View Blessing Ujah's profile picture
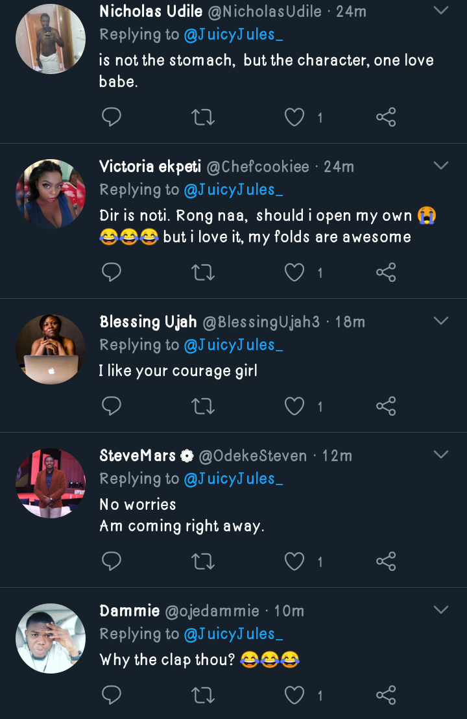 (51, 349)
